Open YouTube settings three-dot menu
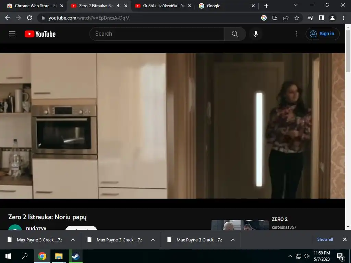The width and height of the screenshot is (351, 263). coord(296,34)
